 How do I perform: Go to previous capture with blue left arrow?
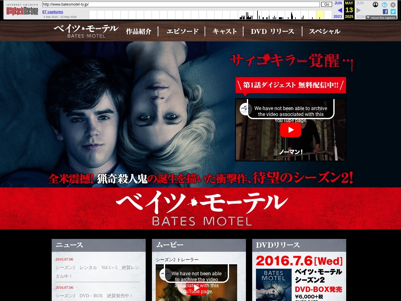[x=340, y=10]
